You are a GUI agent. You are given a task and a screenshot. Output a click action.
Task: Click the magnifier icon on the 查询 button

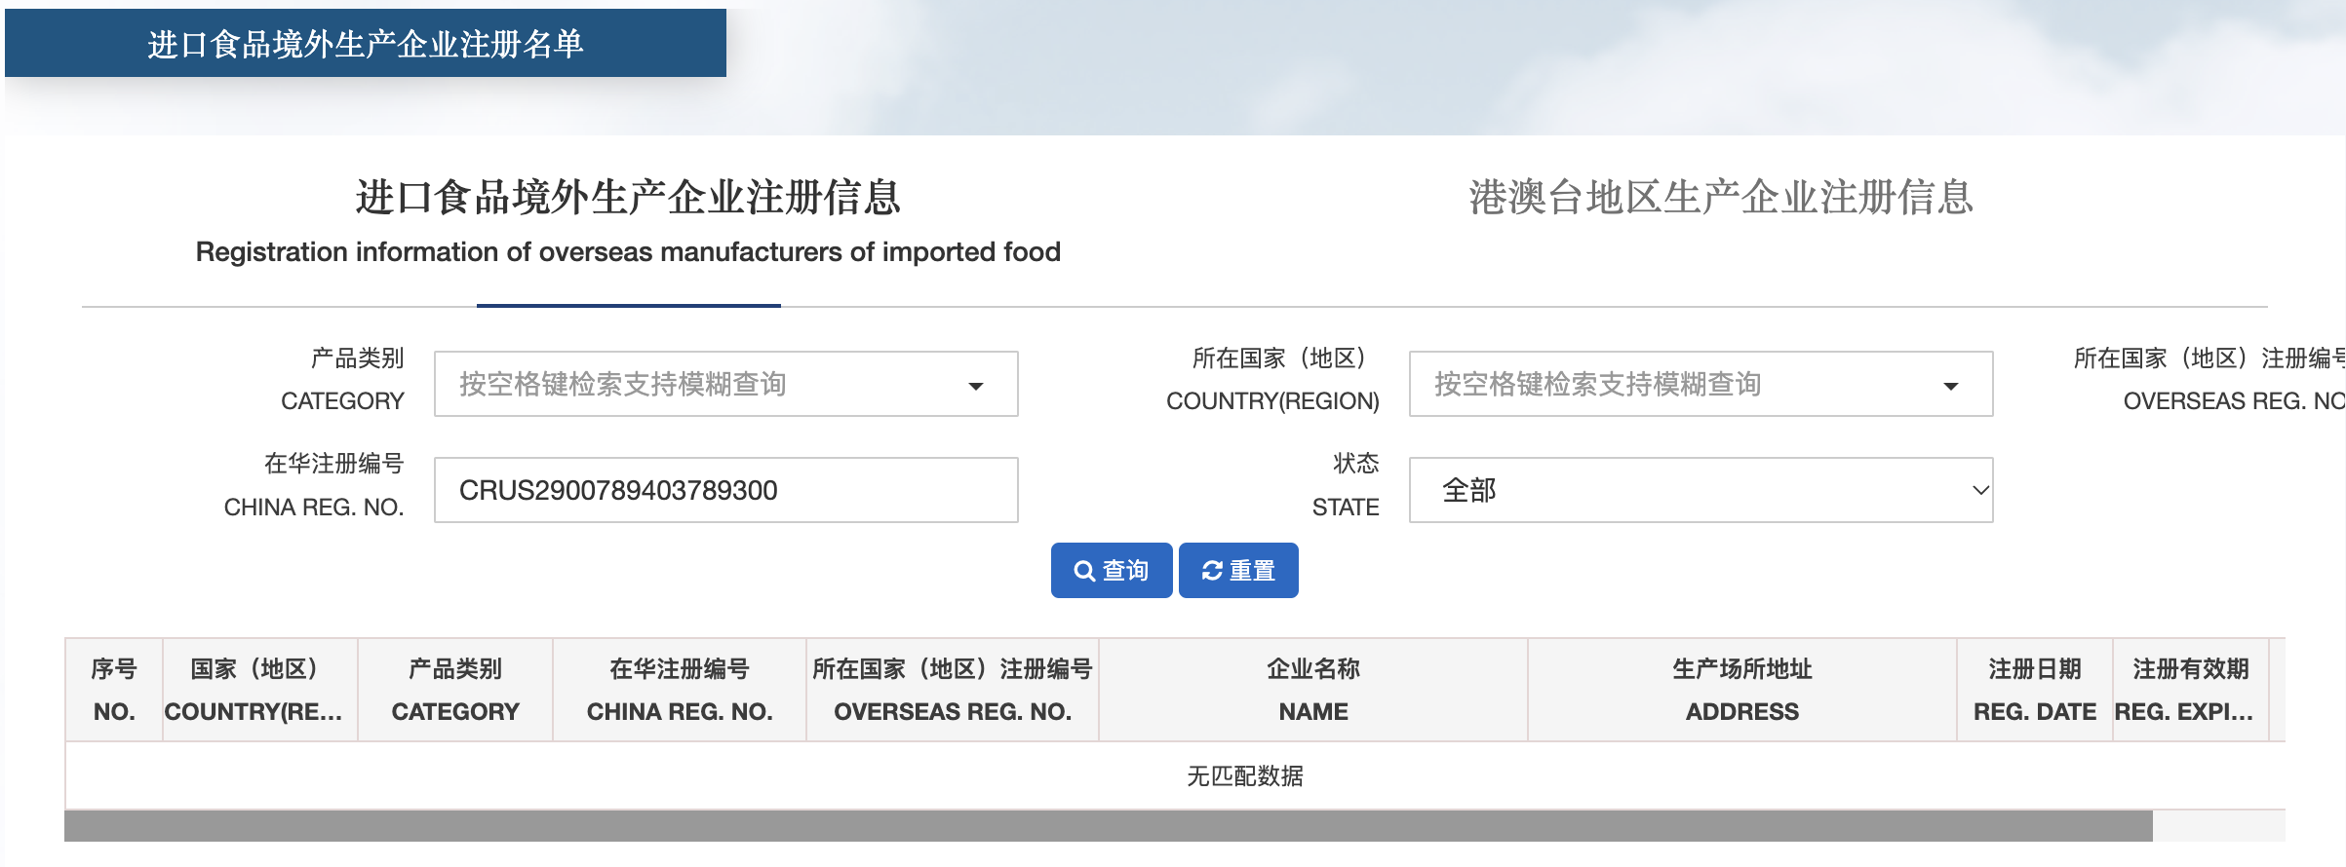pyautogui.click(x=1083, y=571)
